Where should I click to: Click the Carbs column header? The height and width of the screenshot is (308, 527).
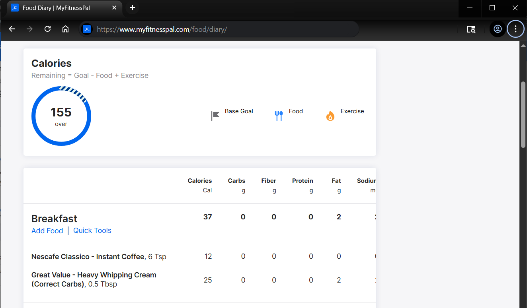(x=236, y=181)
